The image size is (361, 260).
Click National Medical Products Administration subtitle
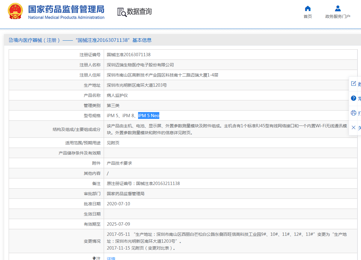tap(66, 17)
